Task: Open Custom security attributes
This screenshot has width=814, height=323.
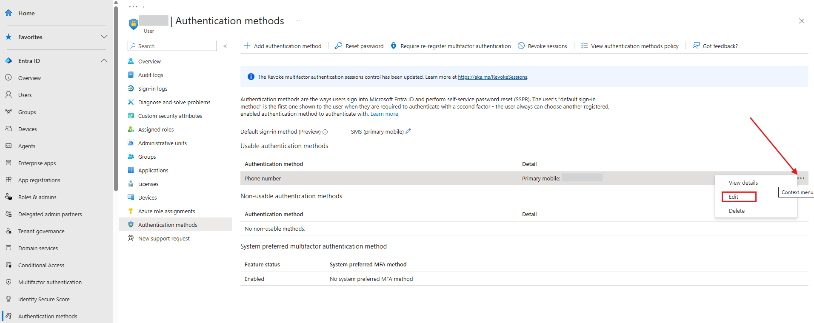Action: (170, 116)
